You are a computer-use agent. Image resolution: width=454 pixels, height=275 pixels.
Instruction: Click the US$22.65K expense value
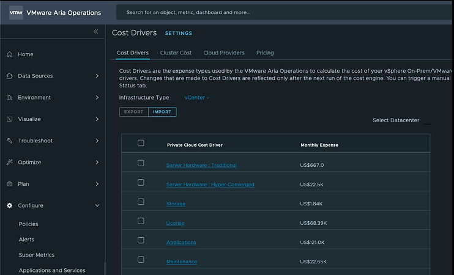point(313,262)
